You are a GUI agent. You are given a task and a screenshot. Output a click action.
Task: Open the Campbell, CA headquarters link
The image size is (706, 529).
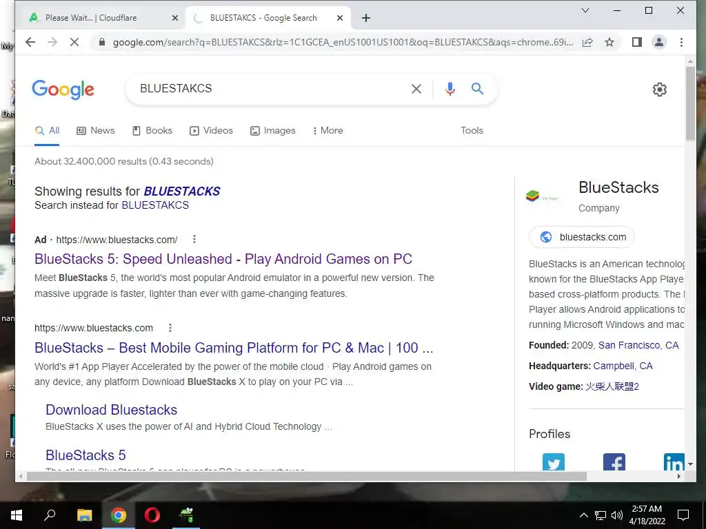pyautogui.click(x=623, y=366)
